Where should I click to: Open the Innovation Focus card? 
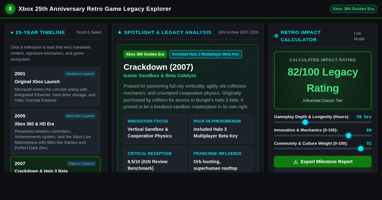pos(155,129)
